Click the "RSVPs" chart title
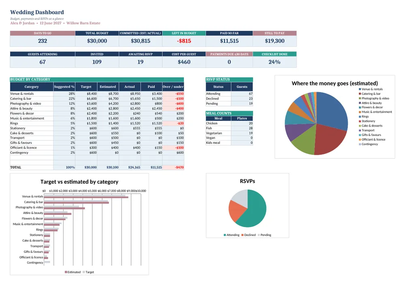The image size is (405, 285). pyautogui.click(x=247, y=181)
